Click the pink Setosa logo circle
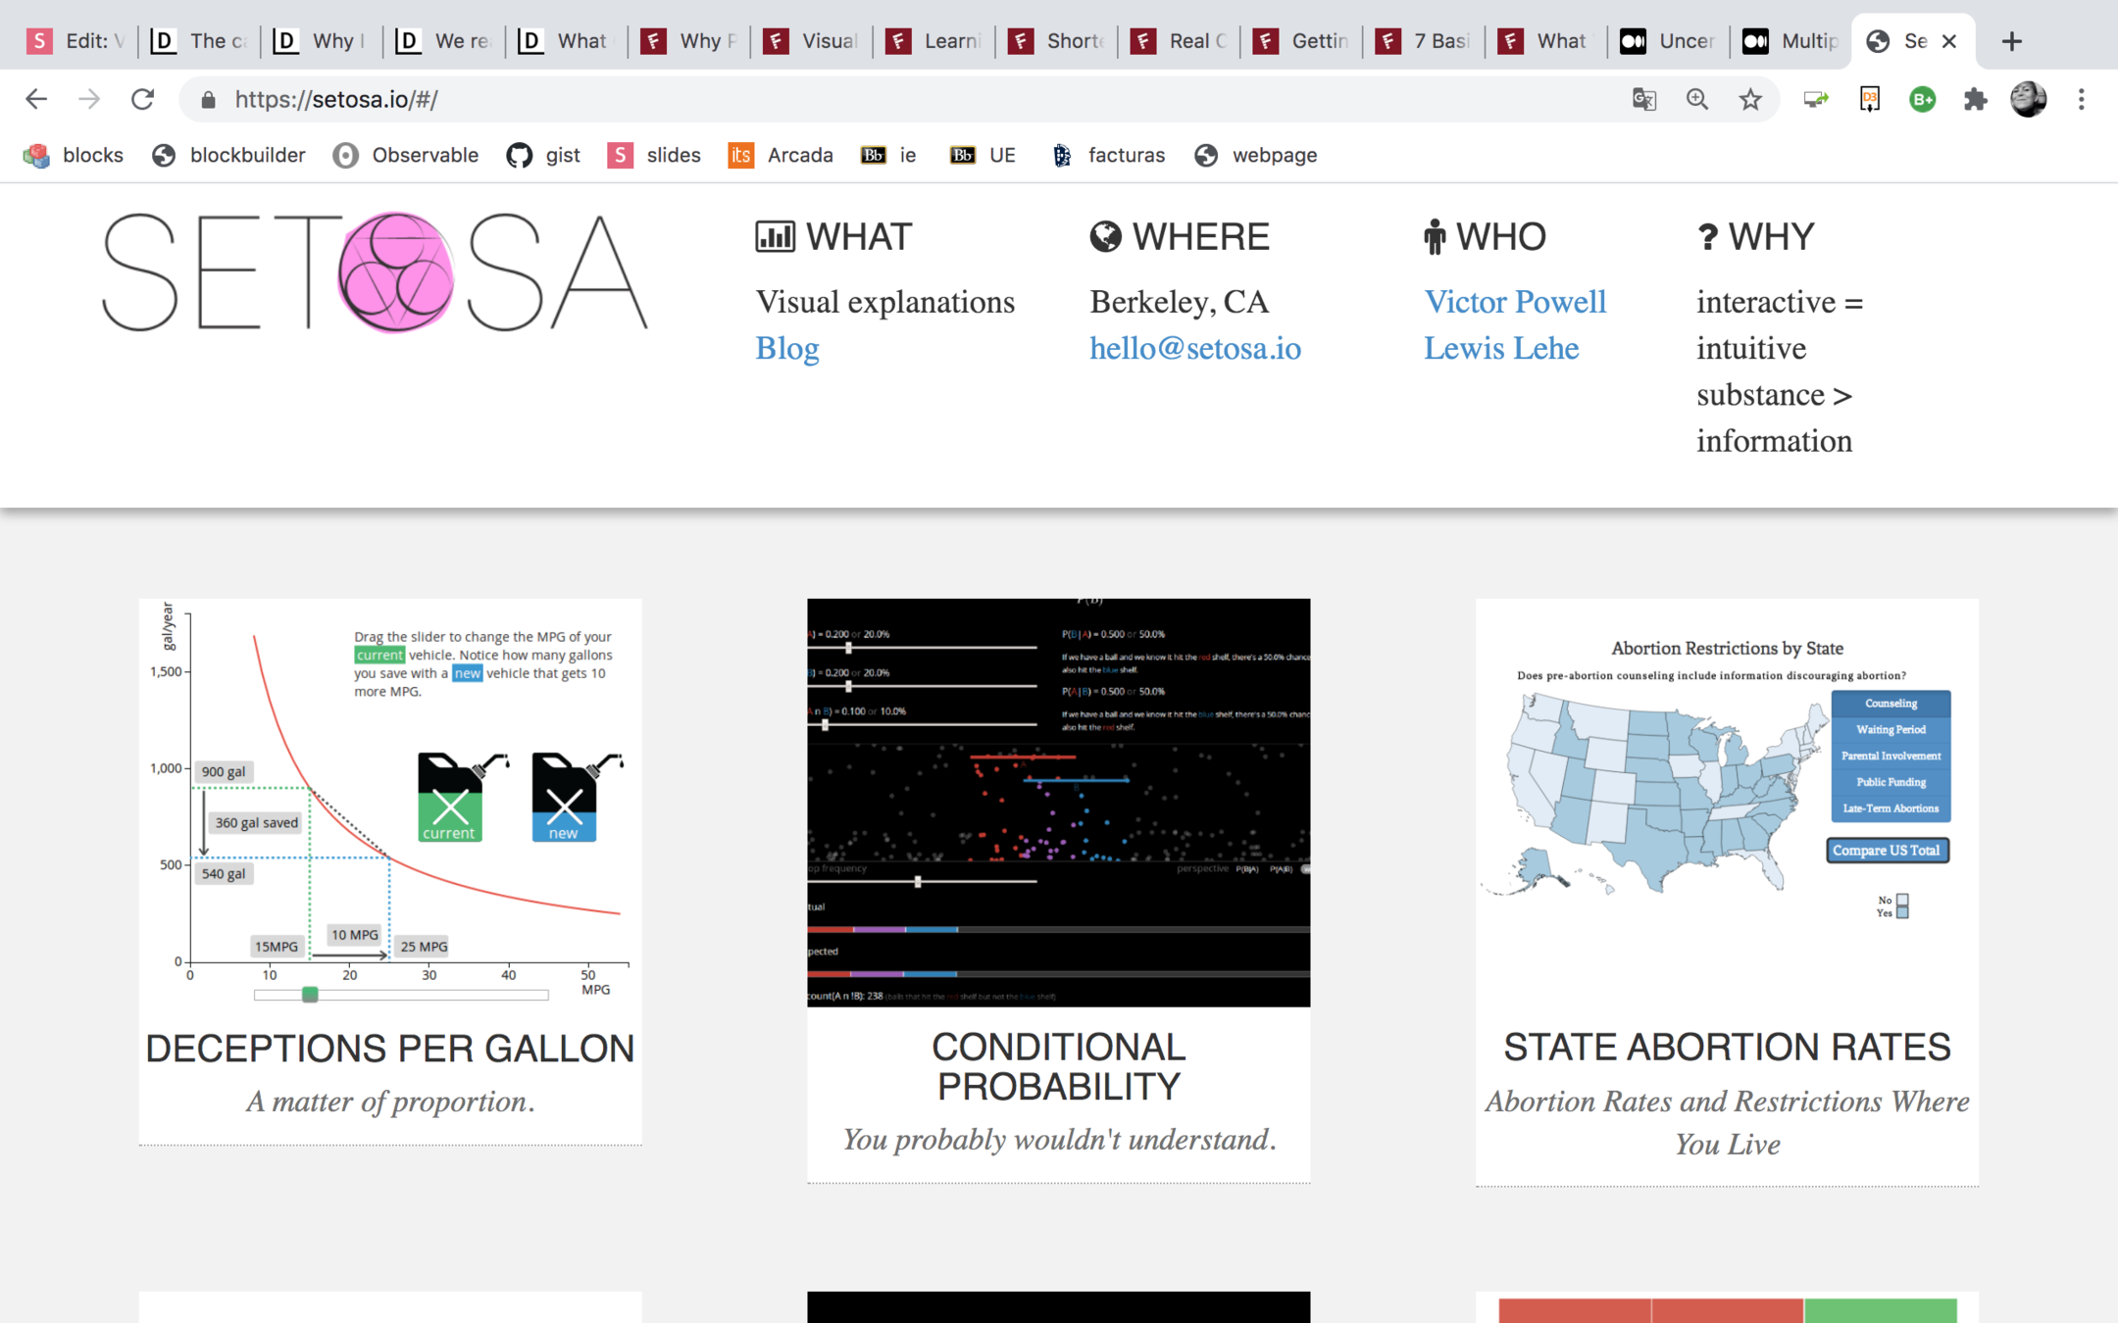The width and height of the screenshot is (2118, 1323). click(396, 272)
